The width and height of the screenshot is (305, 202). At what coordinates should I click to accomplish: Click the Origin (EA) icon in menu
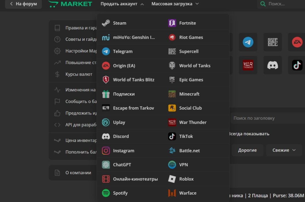pos(106,66)
